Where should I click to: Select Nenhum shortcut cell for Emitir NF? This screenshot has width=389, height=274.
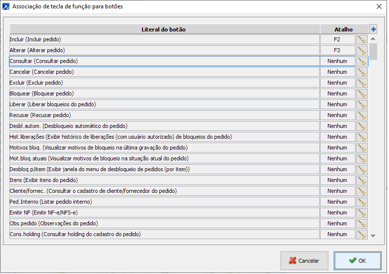point(337,213)
